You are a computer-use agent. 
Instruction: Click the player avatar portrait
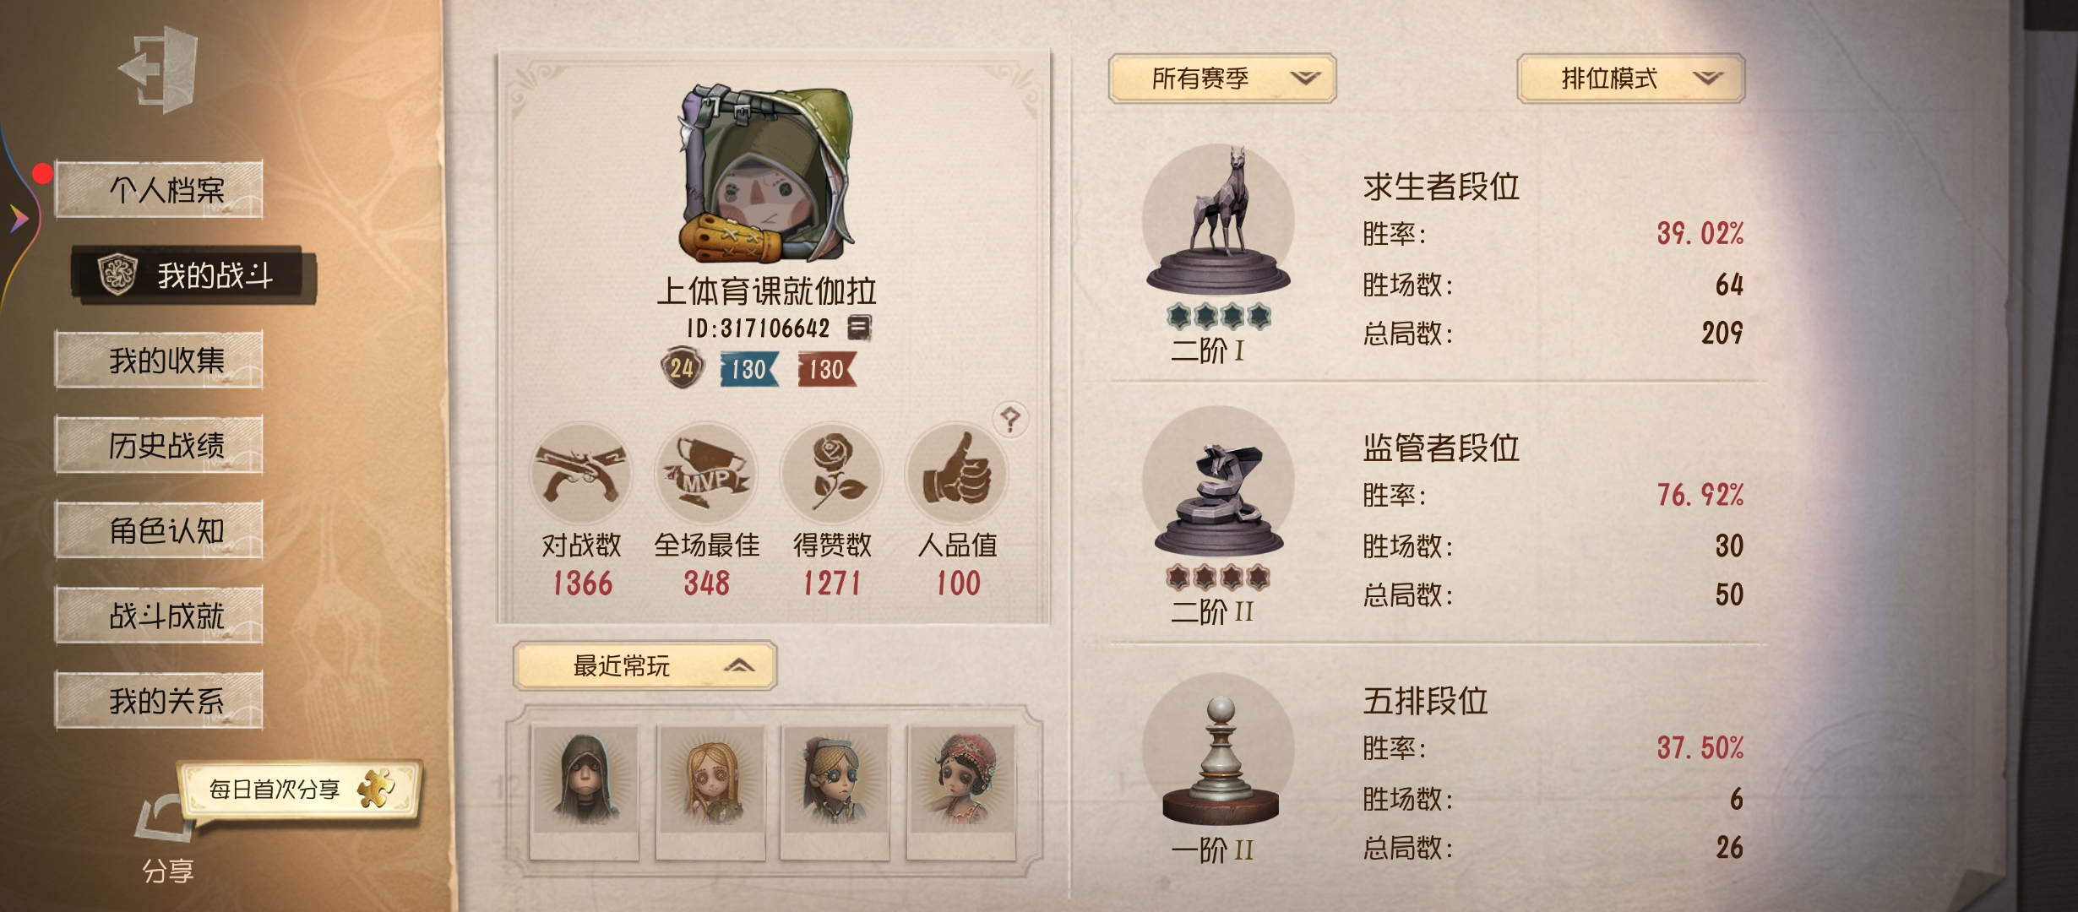coord(766,173)
